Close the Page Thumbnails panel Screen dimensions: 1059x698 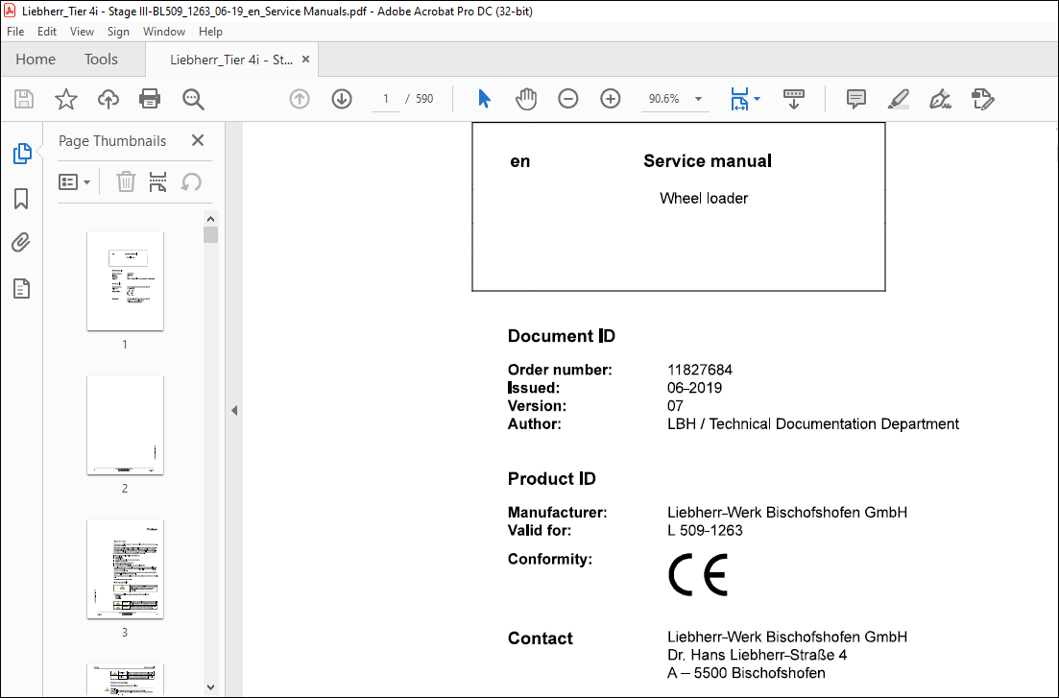[197, 140]
